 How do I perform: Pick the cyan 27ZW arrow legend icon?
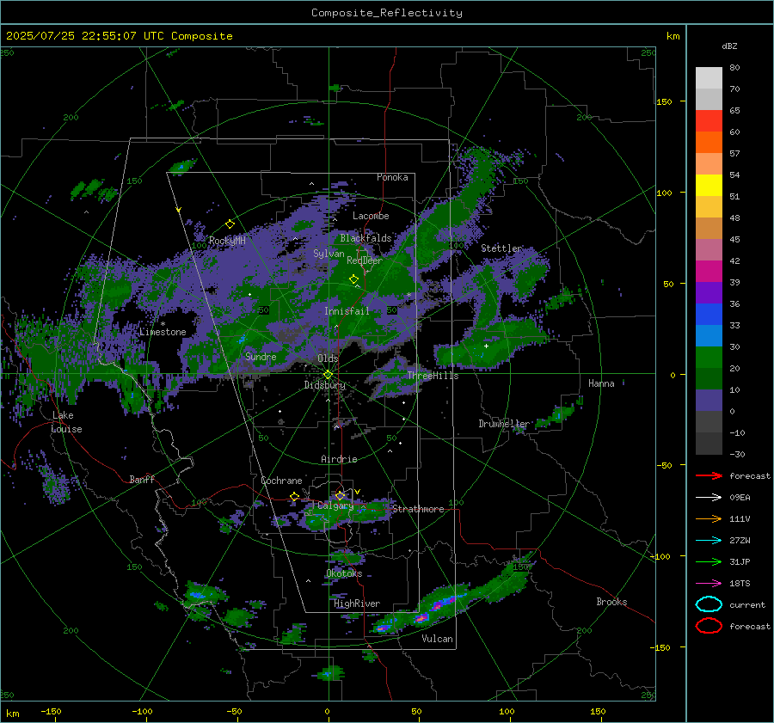pyautogui.click(x=709, y=541)
